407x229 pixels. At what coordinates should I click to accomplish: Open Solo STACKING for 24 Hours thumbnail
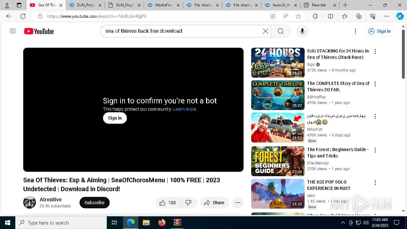[278, 63]
